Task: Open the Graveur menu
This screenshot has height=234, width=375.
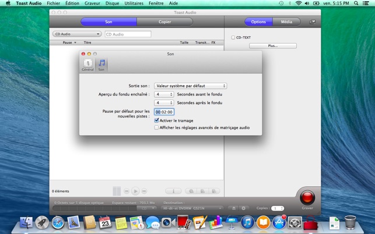Action: [x=92, y=3]
